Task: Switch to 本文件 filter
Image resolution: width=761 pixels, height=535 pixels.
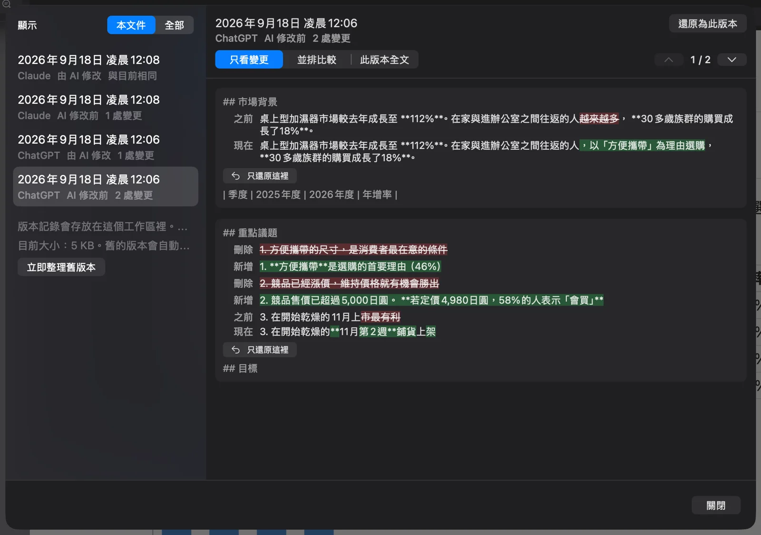Action: (131, 25)
